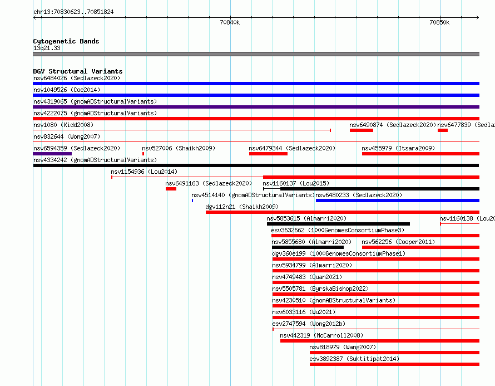The width and height of the screenshot is (495, 386).
Task: Click esv2747594 (Wong2012b) label
Action: [x=309, y=324]
